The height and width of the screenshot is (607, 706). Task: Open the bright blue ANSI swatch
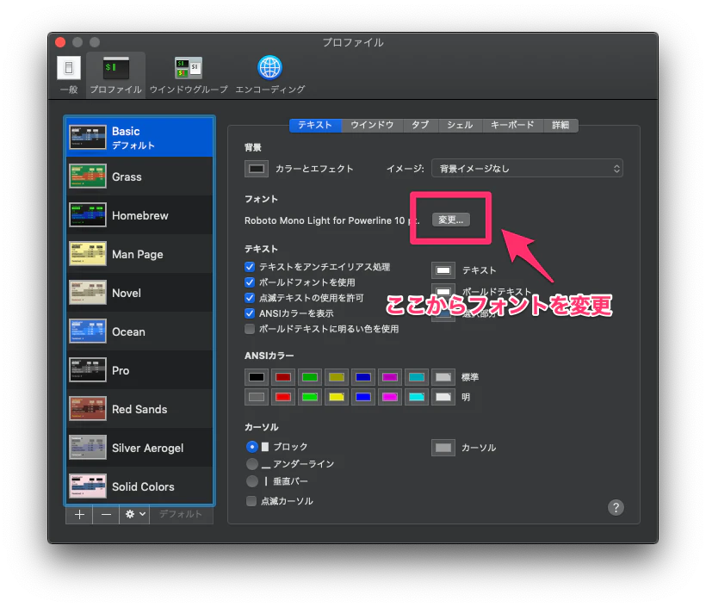363,397
